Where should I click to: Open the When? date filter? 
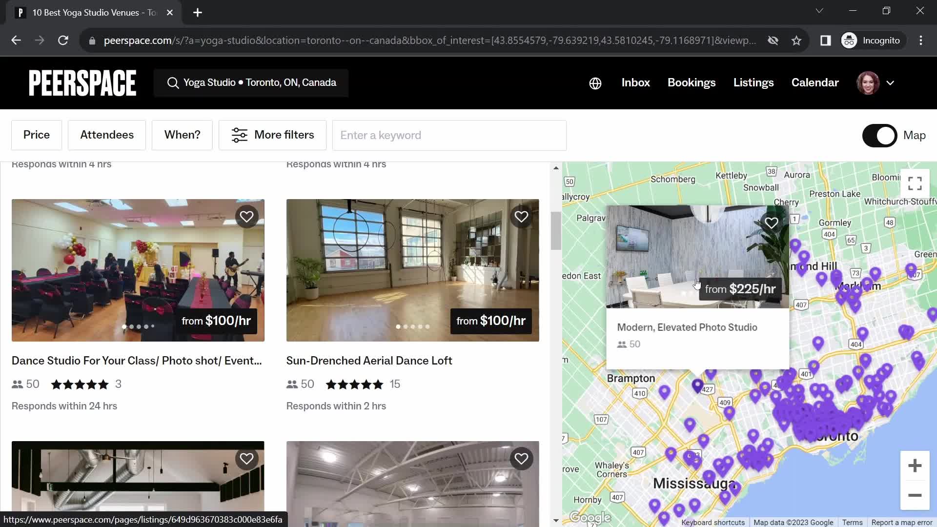coord(182,135)
